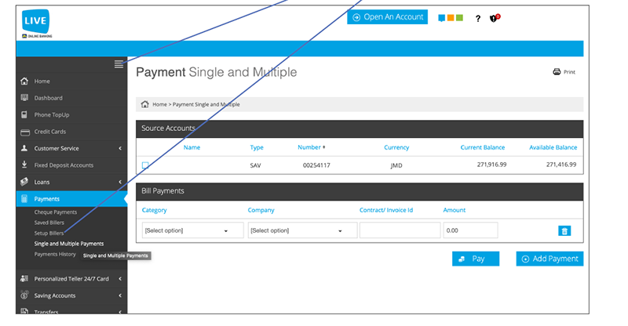Click the Add Payment button

pyautogui.click(x=549, y=259)
